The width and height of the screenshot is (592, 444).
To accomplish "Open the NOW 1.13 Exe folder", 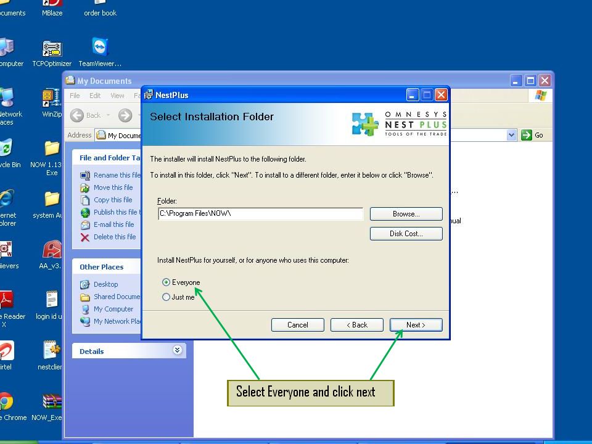I will point(52,149).
